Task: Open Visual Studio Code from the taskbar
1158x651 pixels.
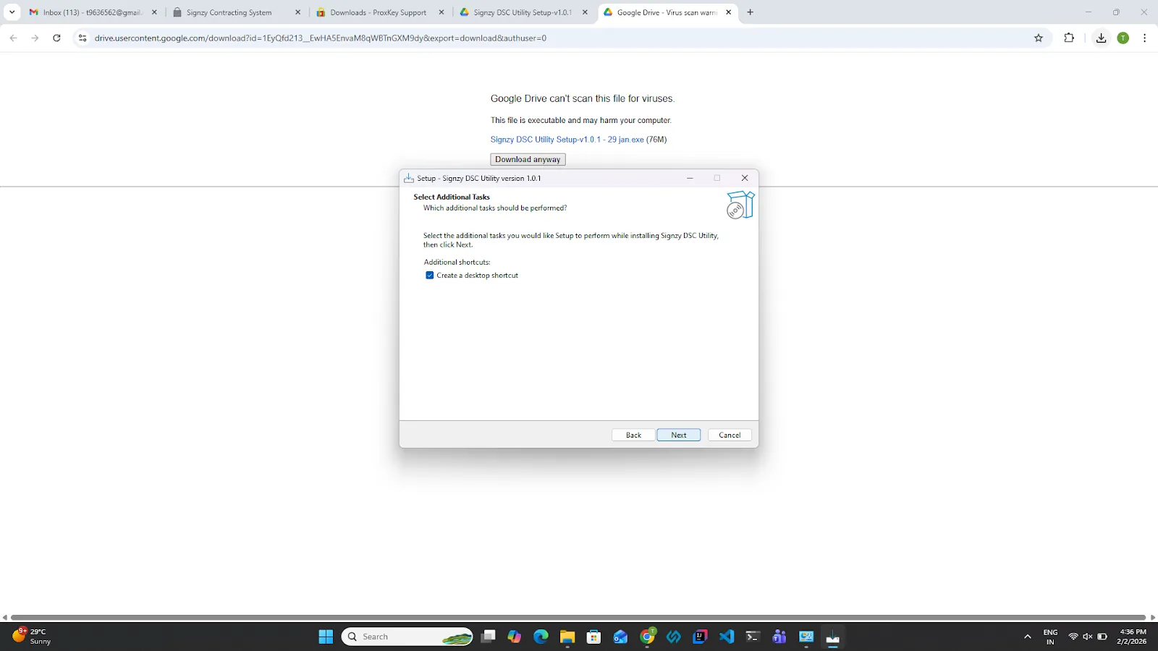Action: click(727, 637)
